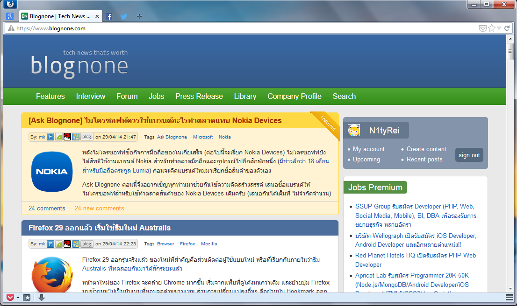Viewport: 517px width, 306px height.
Task: Open the Ask Blognone tag
Action: (x=172, y=137)
